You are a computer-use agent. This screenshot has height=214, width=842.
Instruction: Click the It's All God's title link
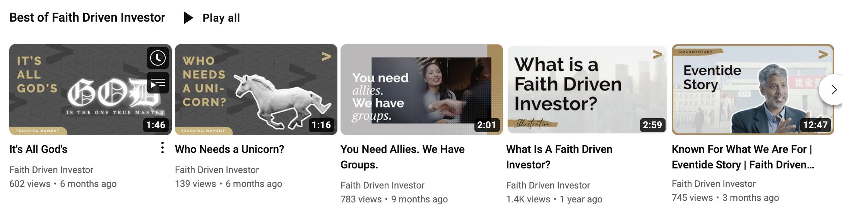tap(38, 149)
